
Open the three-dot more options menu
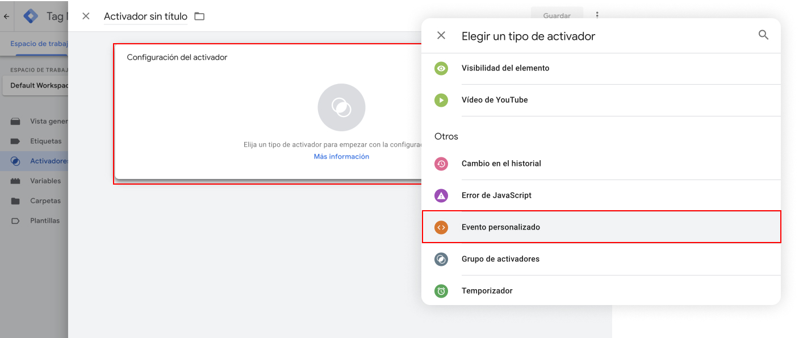click(x=597, y=16)
